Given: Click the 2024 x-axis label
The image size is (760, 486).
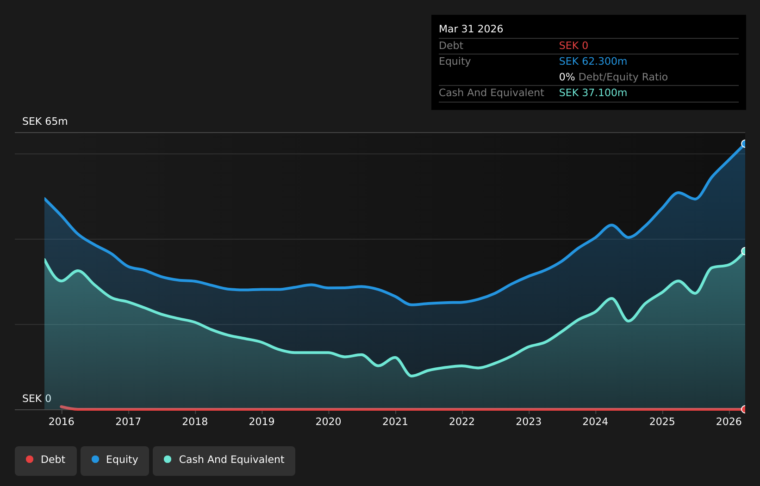Looking at the screenshot, I should [x=595, y=421].
